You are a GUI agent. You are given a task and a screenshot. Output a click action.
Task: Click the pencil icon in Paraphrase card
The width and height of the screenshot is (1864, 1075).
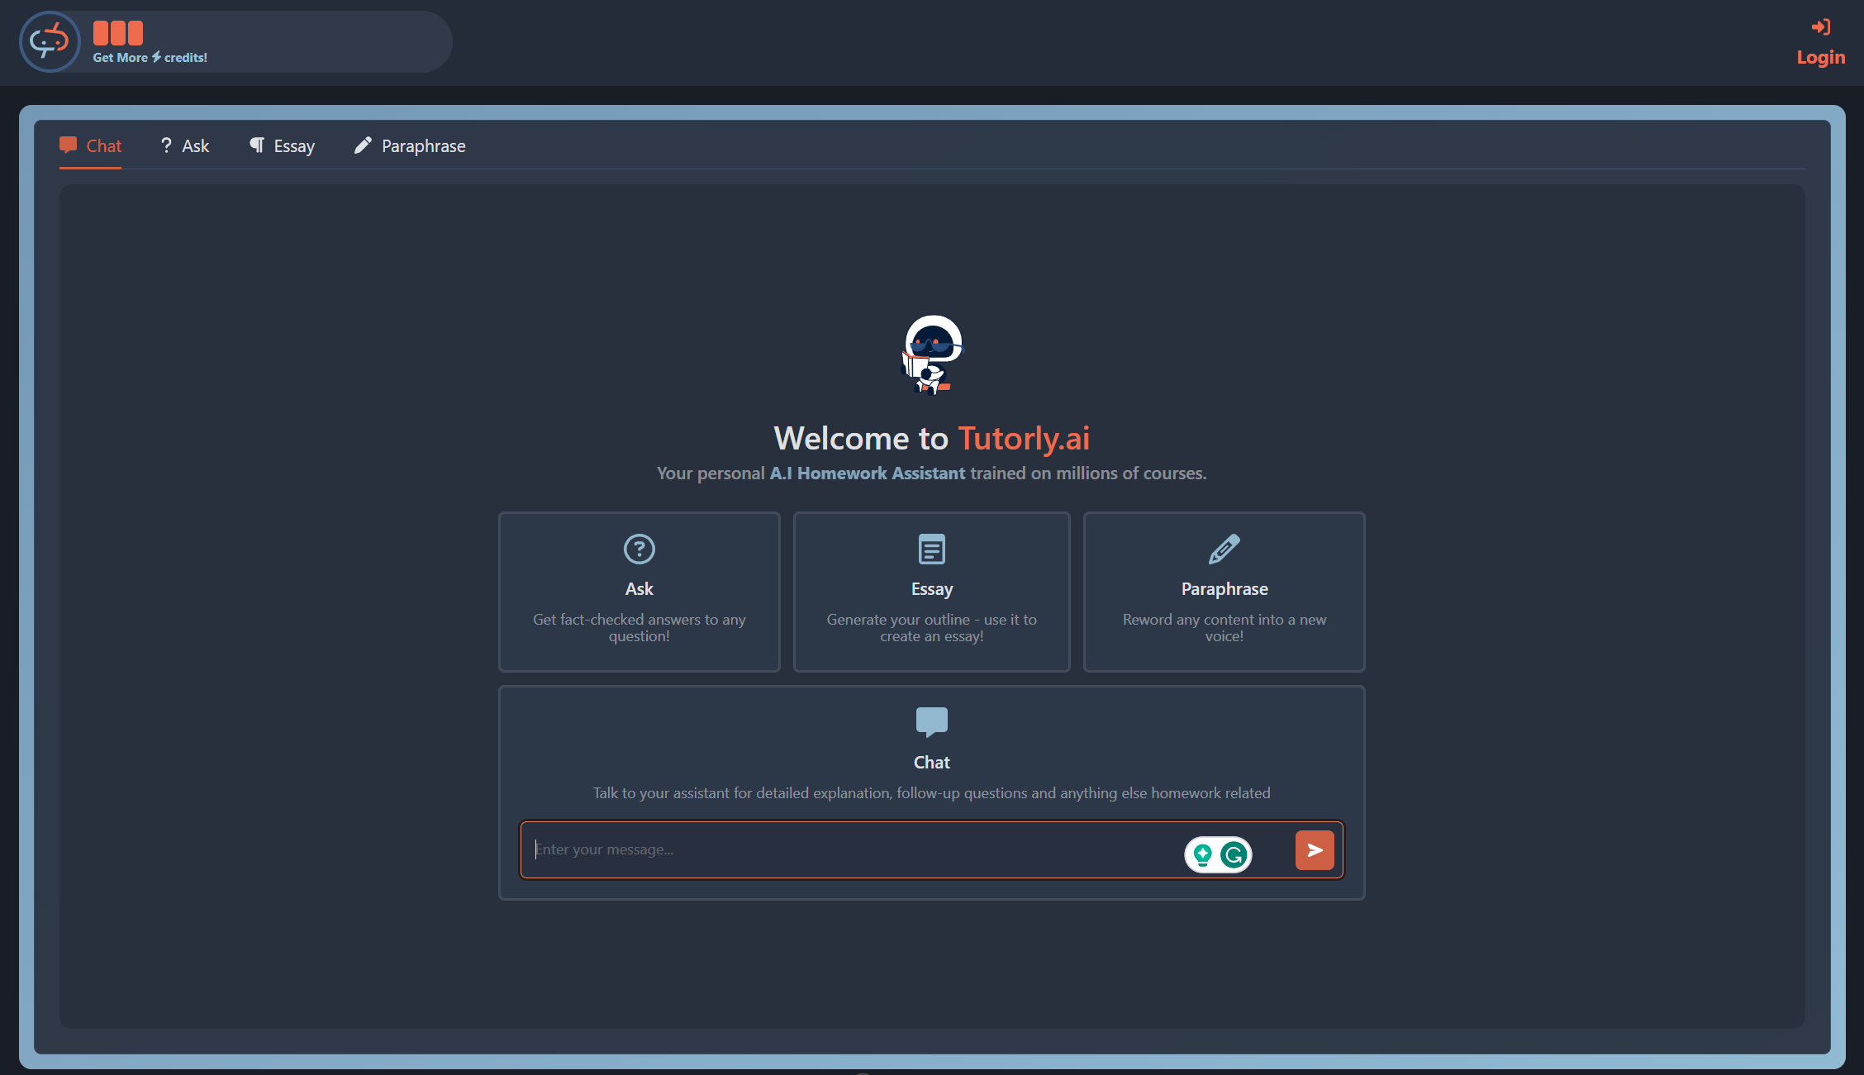1224,549
